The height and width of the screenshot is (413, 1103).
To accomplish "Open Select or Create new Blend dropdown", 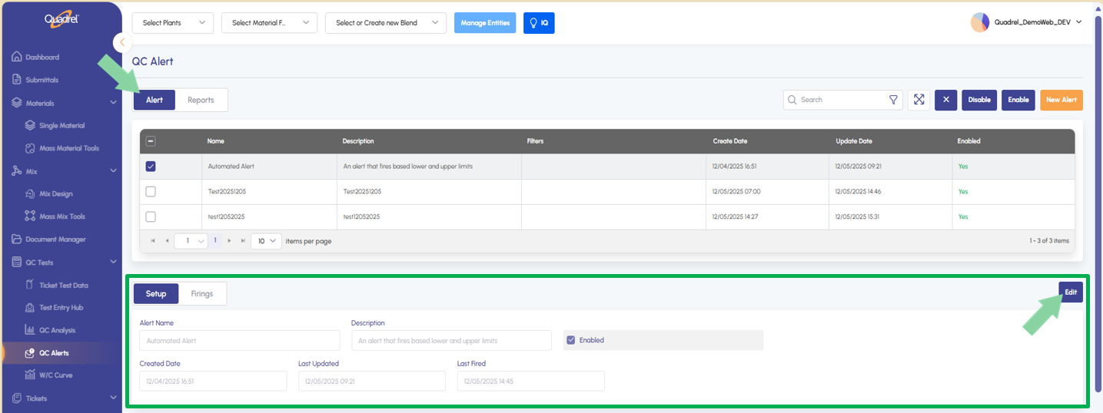I will 386,23.
